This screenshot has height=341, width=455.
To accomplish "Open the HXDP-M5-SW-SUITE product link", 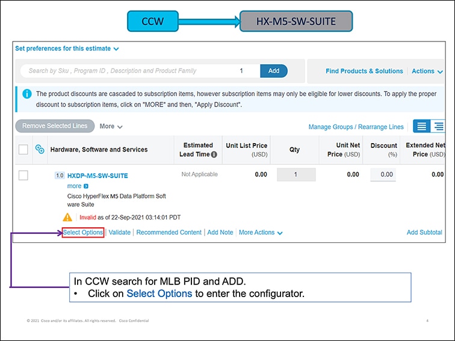I will tap(97, 176).
